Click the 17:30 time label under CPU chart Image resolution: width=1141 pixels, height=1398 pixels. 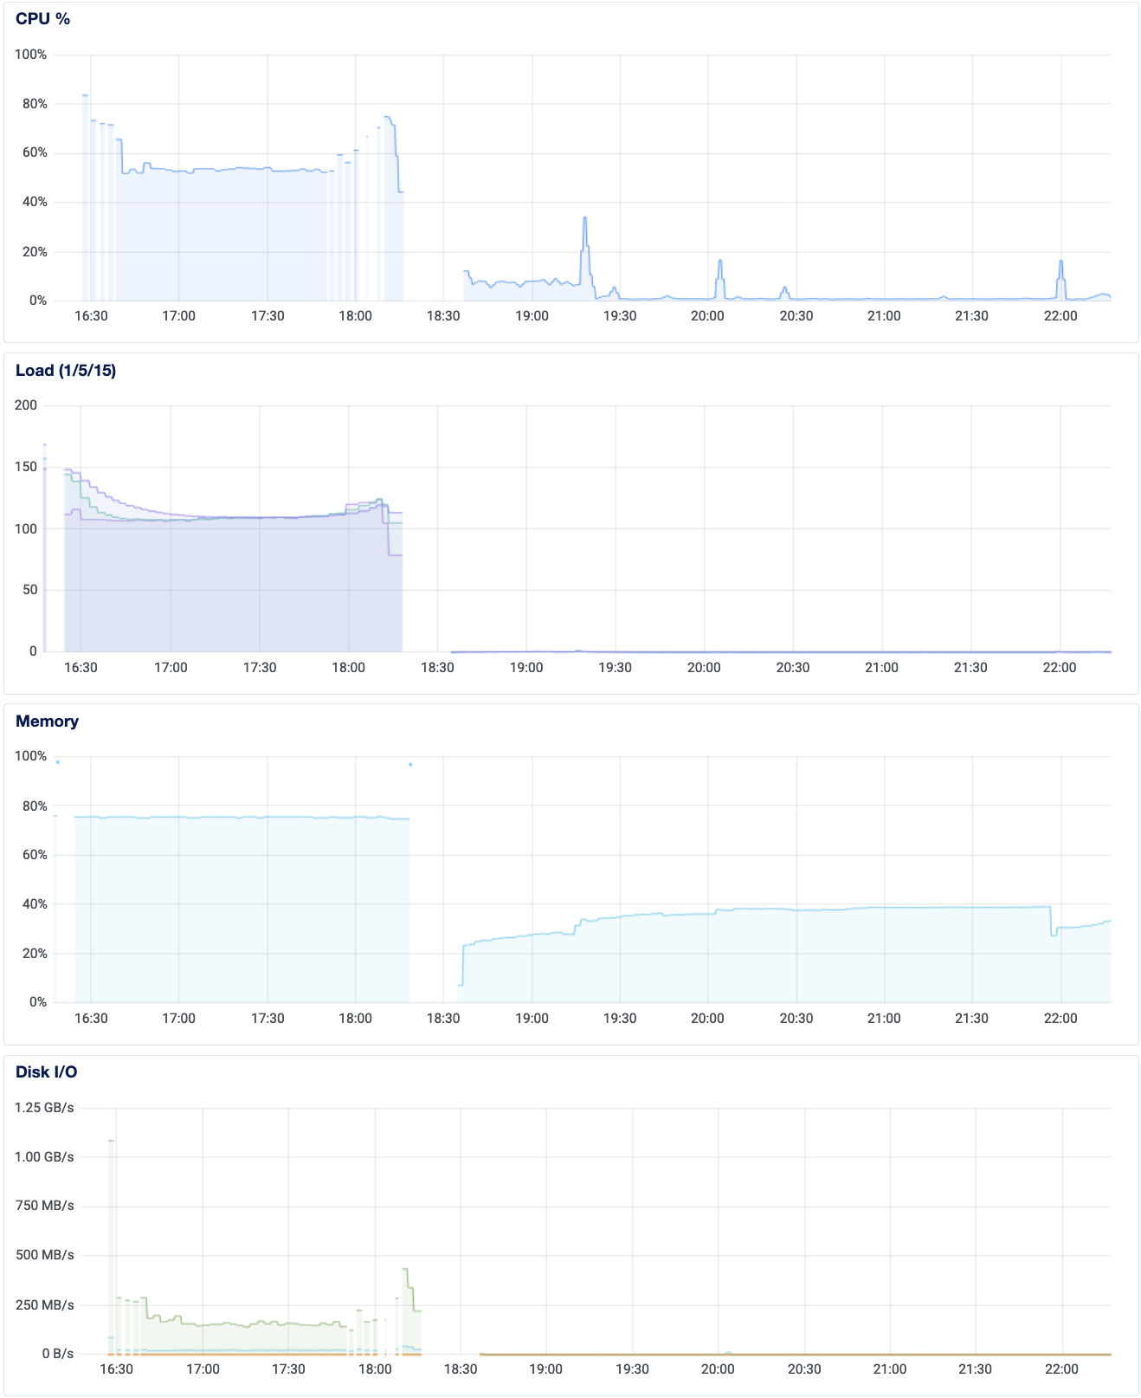point(268,316)
